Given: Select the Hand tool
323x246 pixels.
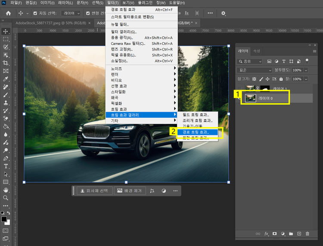Looking at the screenshot, I should click(6, 190).
